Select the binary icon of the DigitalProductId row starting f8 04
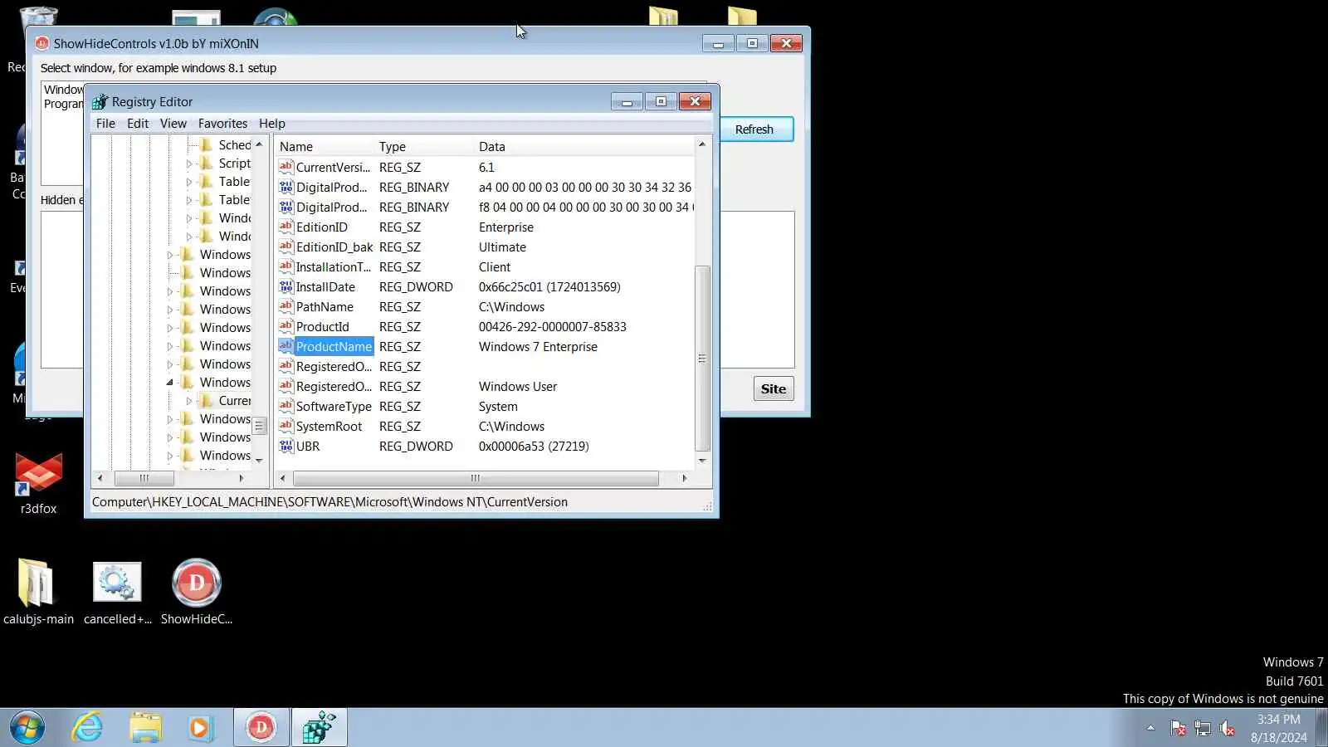This screenshot has height=747, width=1328. click(x=286, y=207)
